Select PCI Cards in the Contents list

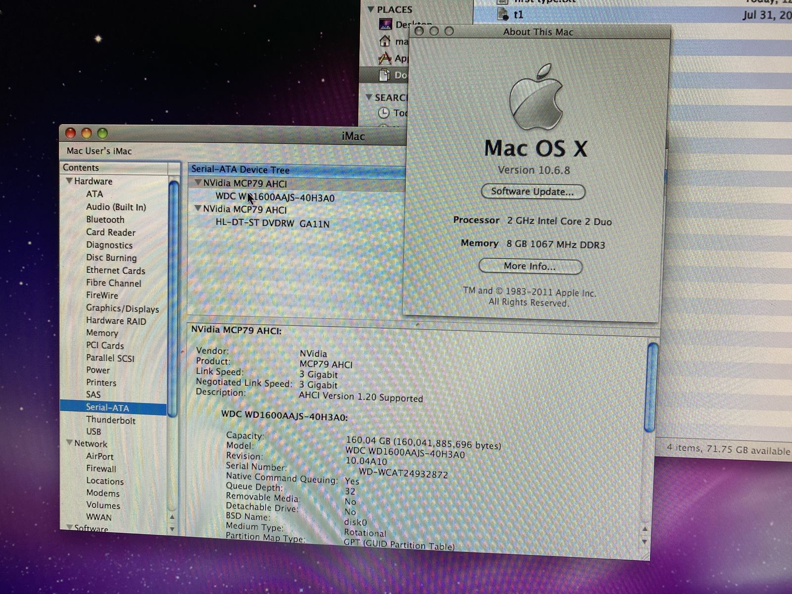coord(105,346)
